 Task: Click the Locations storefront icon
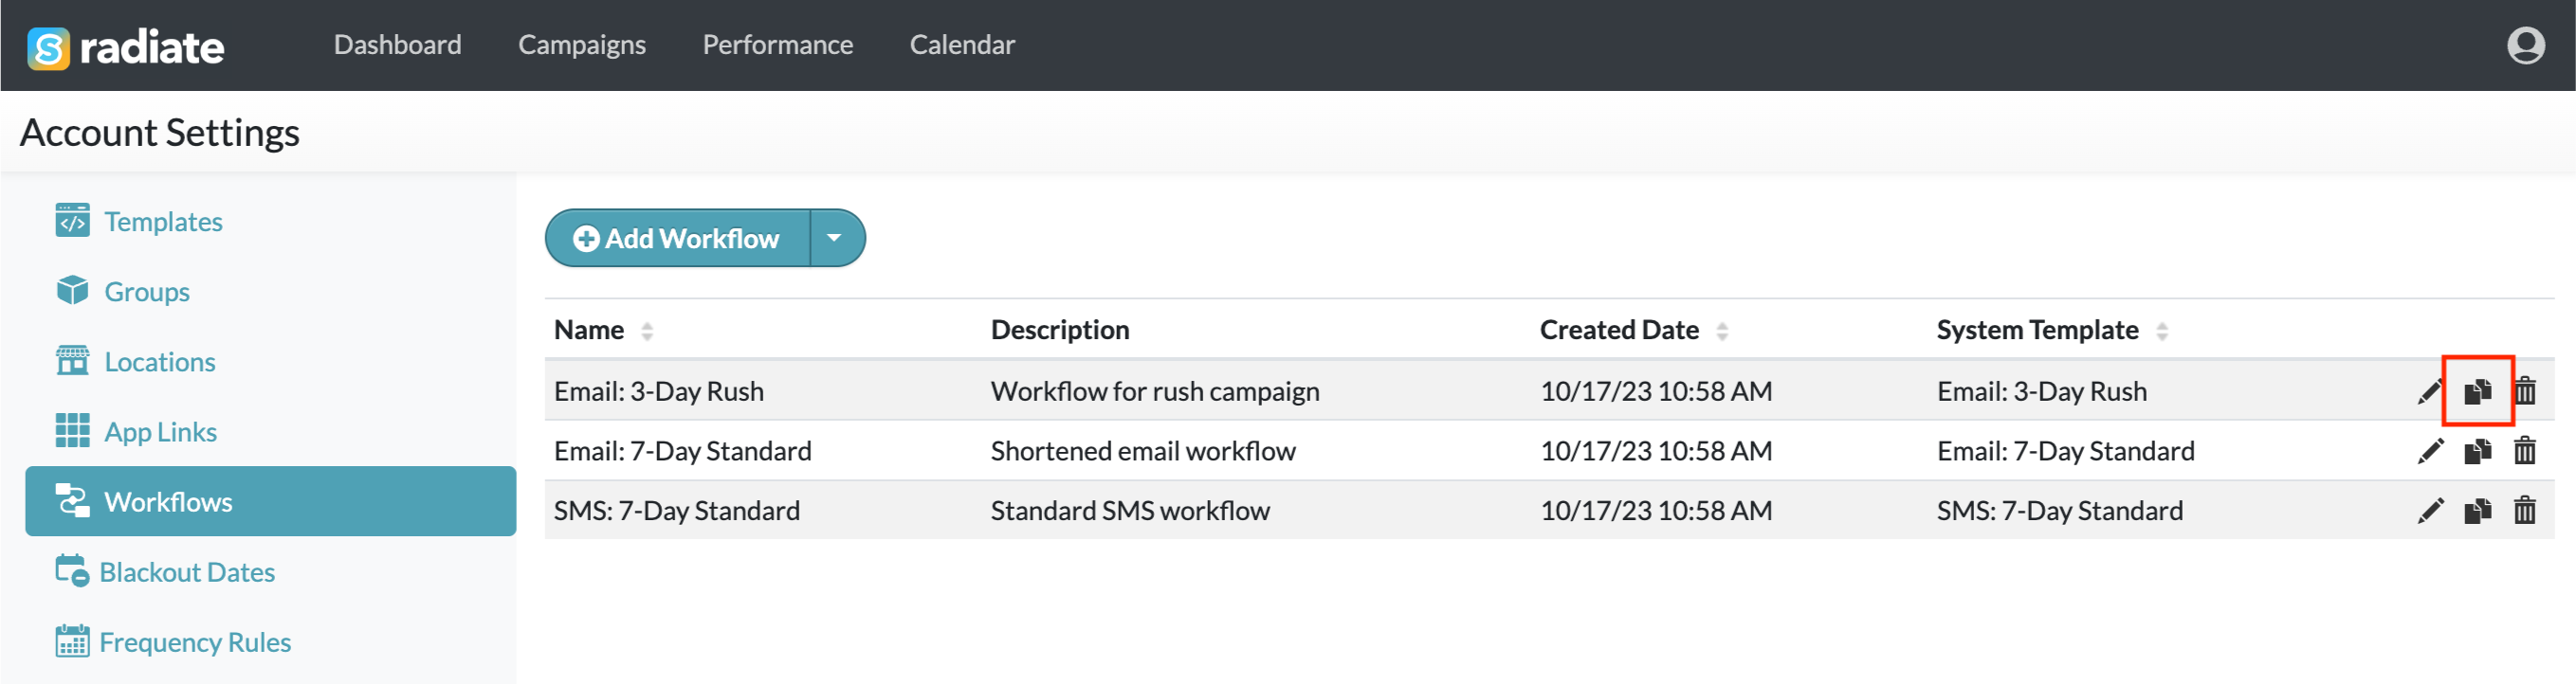(72, 360)
